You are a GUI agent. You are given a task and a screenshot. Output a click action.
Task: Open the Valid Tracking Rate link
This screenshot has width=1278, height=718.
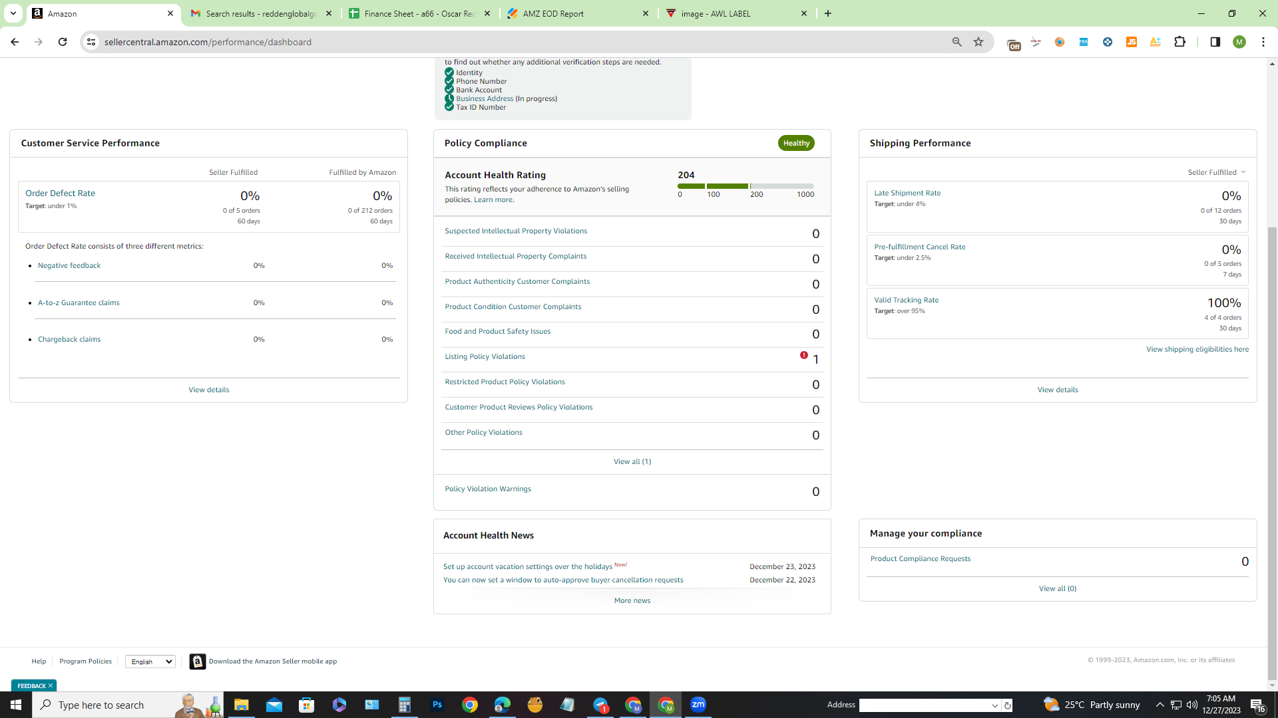[x=906, y=300]
